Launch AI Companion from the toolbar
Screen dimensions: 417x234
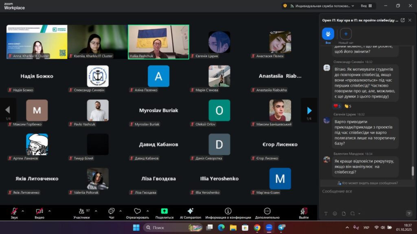pyautogui.click(x=190, y=211)
